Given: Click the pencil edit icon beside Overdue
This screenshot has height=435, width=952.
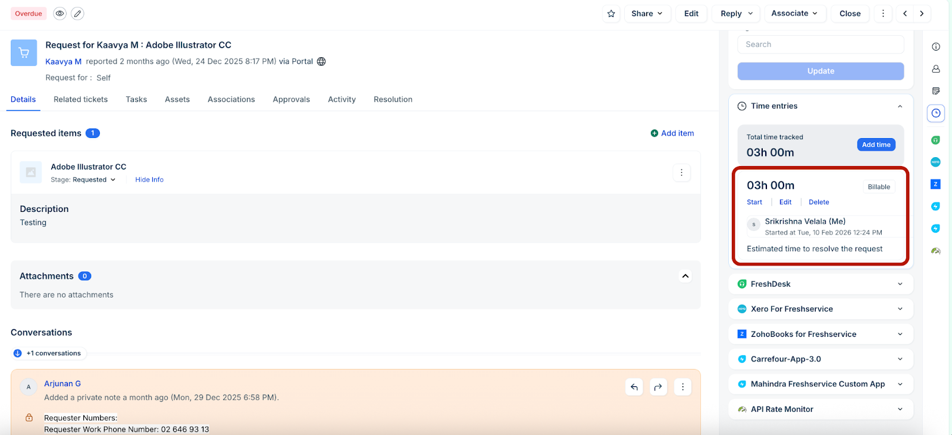Looking at the screenshot, I should tap(77, 13).
